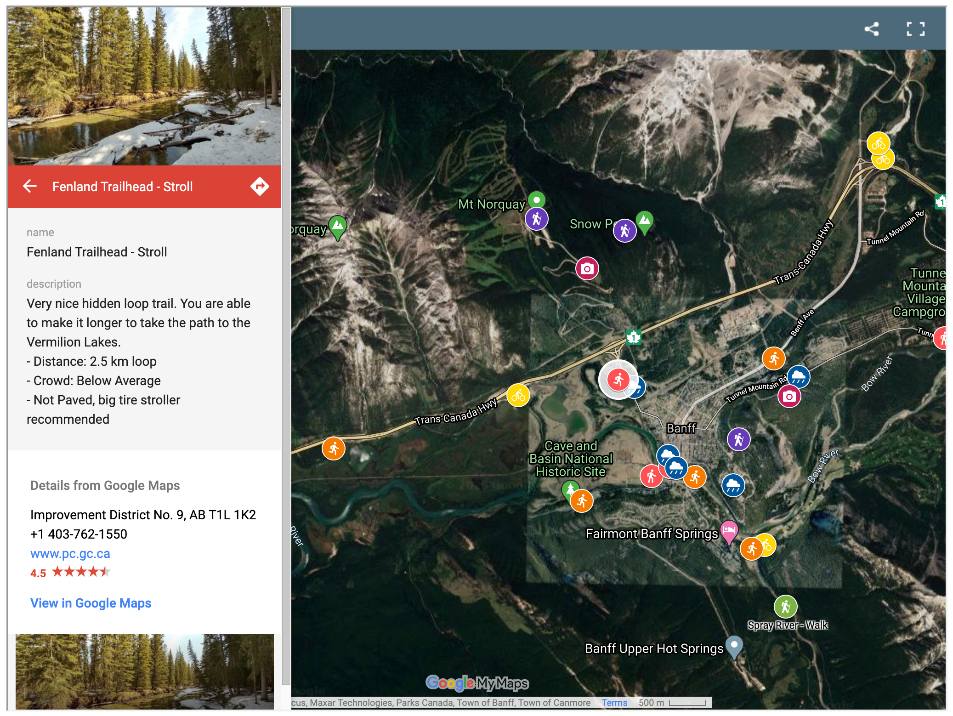
Task: Click the share map icon
Action: 872,29
